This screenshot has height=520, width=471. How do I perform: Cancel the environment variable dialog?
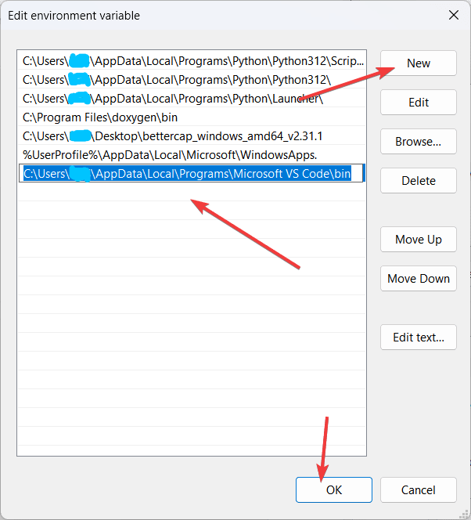[419, 489]
